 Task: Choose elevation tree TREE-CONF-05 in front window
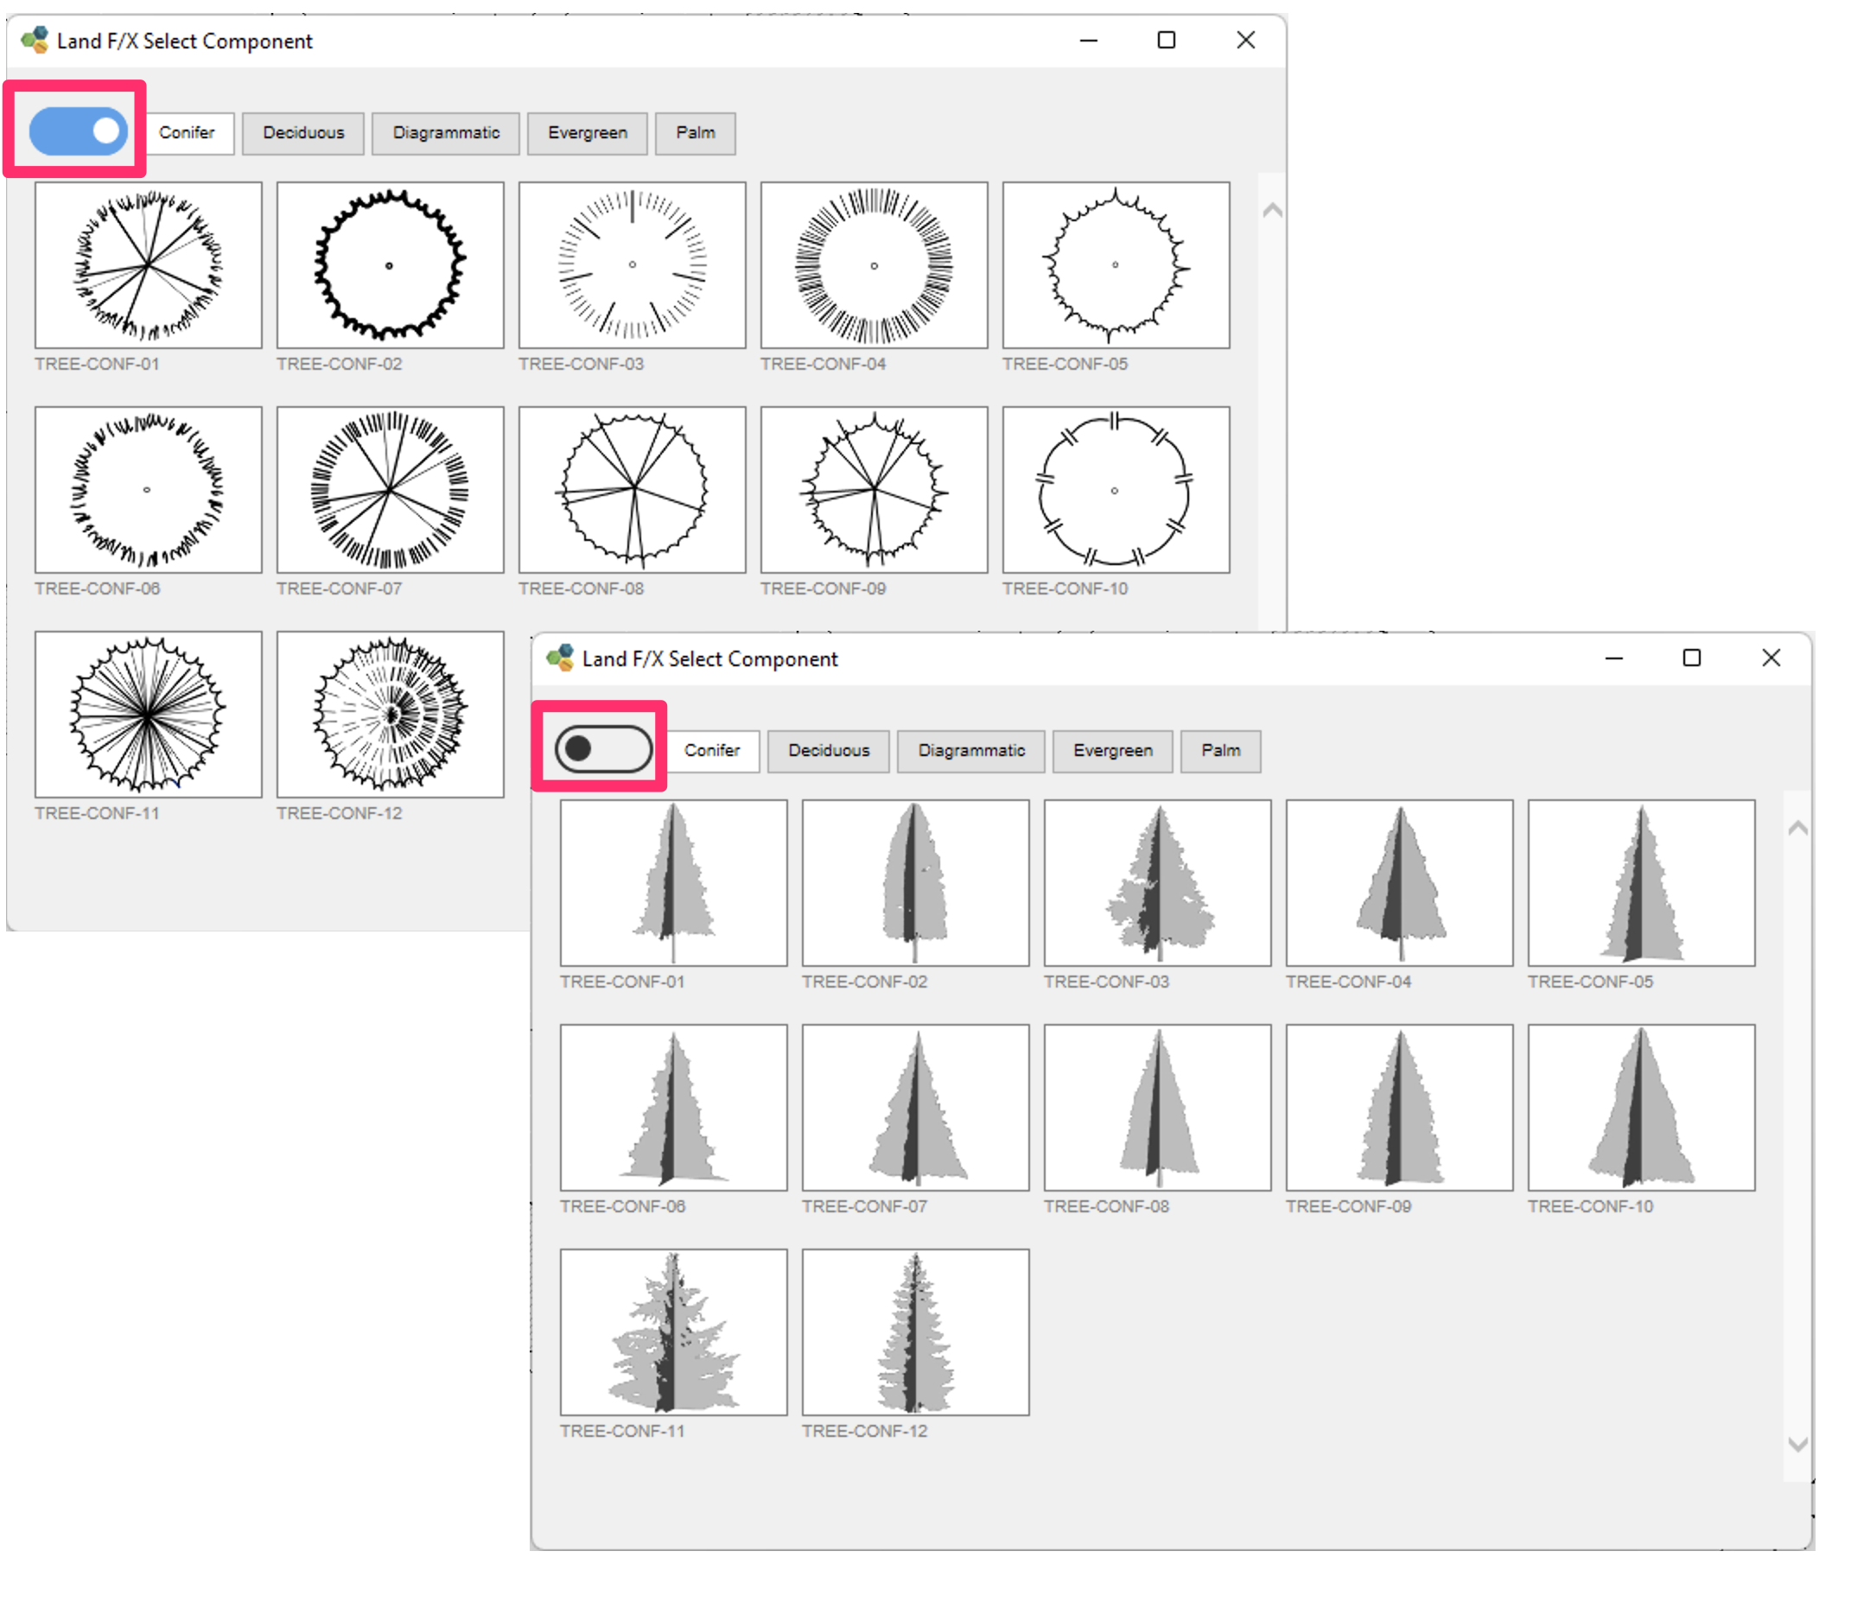pos(1642,883)
